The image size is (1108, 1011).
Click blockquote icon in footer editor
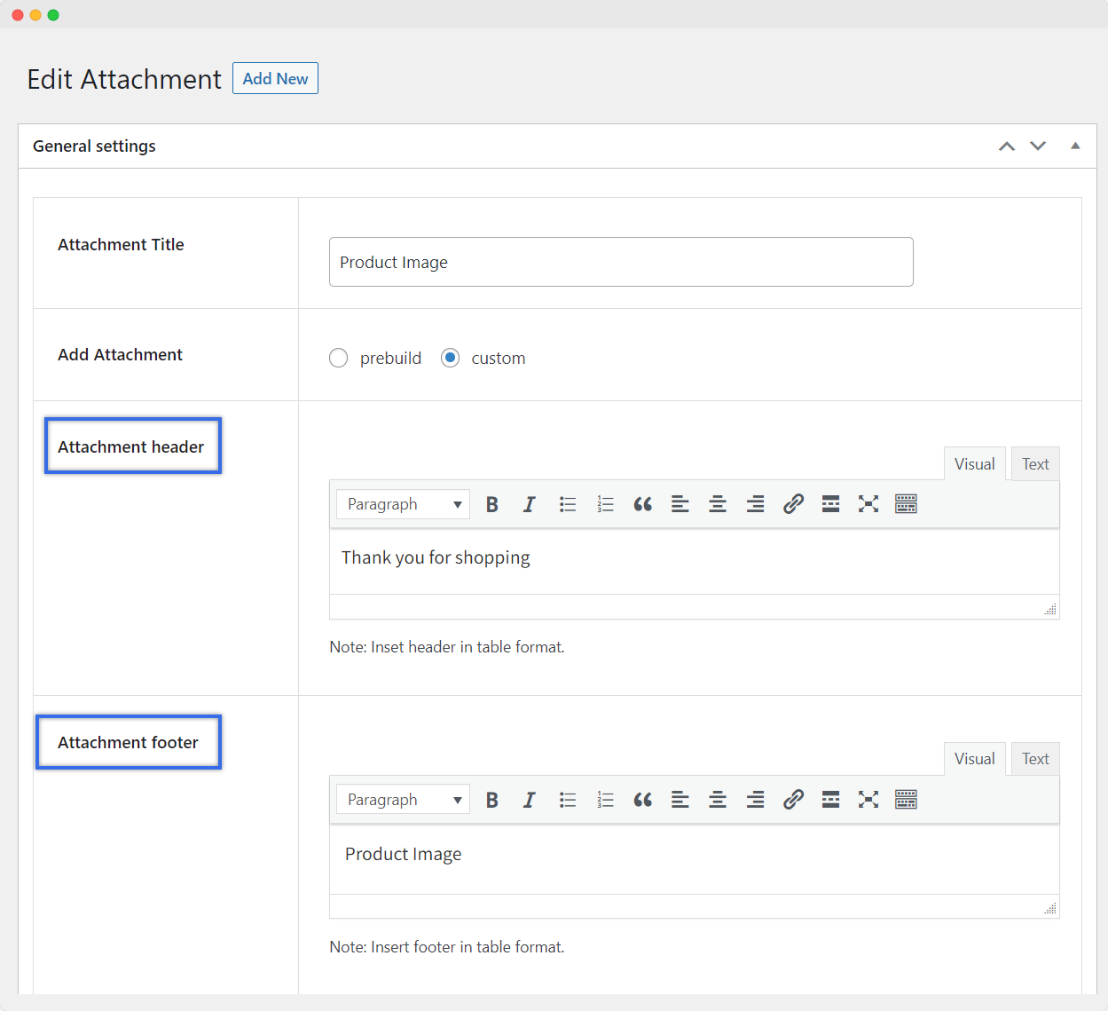pyautogui.click(x=643, y=800)
